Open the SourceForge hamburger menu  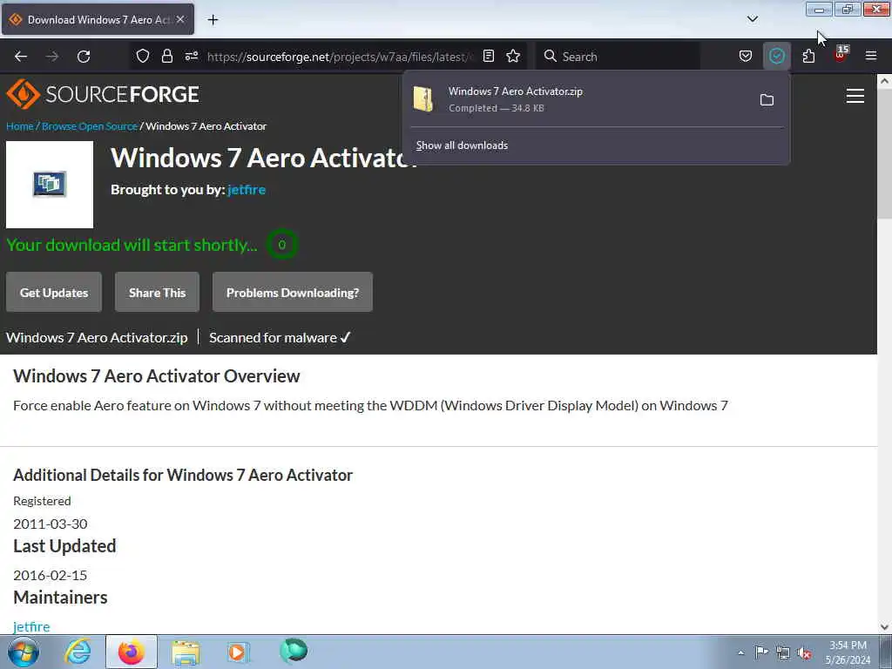[x=855, y=96]
